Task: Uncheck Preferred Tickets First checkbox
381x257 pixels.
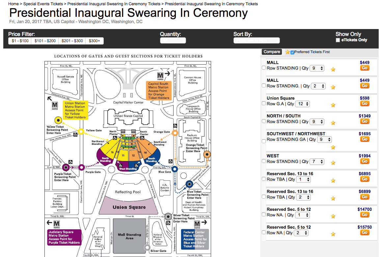Action: pyautogui.click(x=292, y=52)
